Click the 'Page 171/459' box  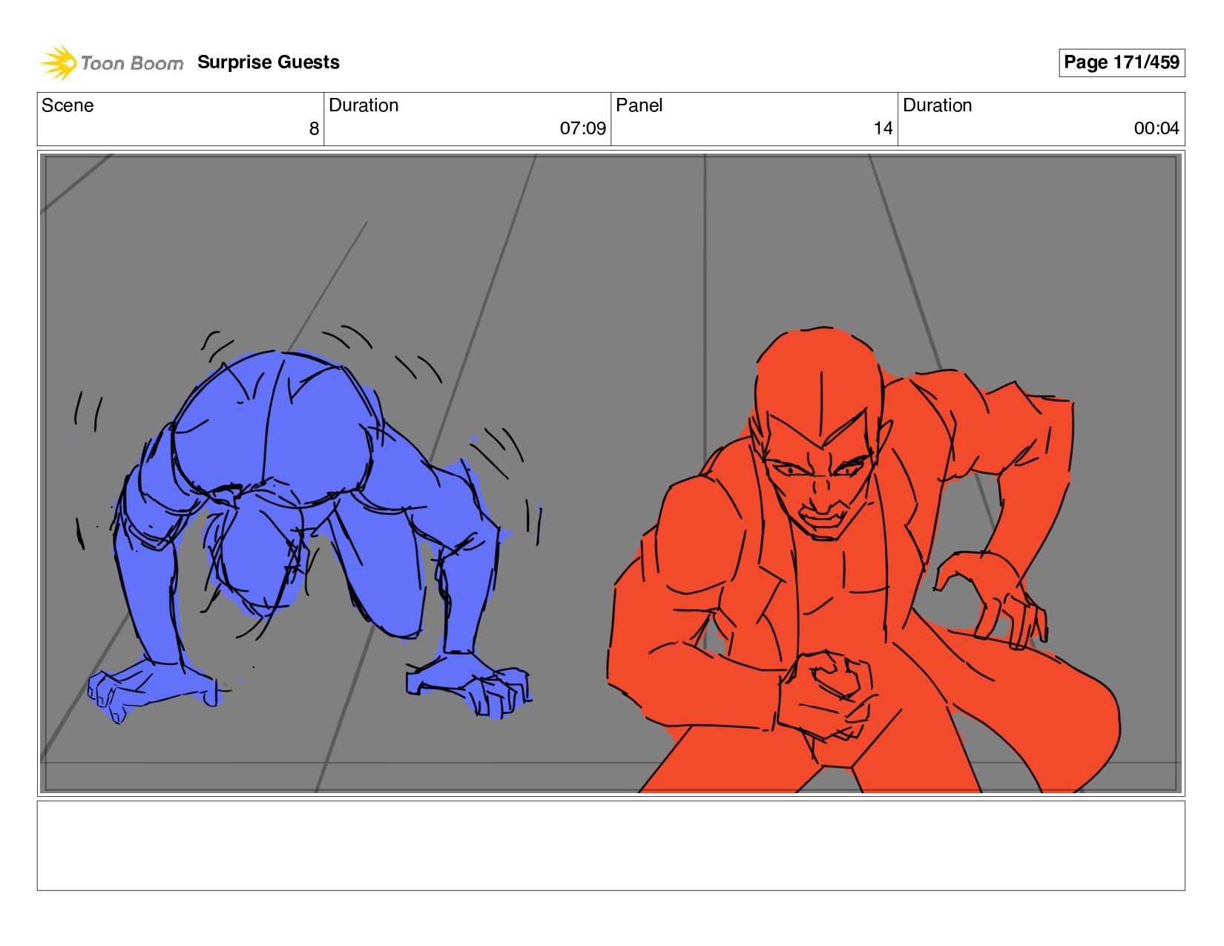[1121, 62]
